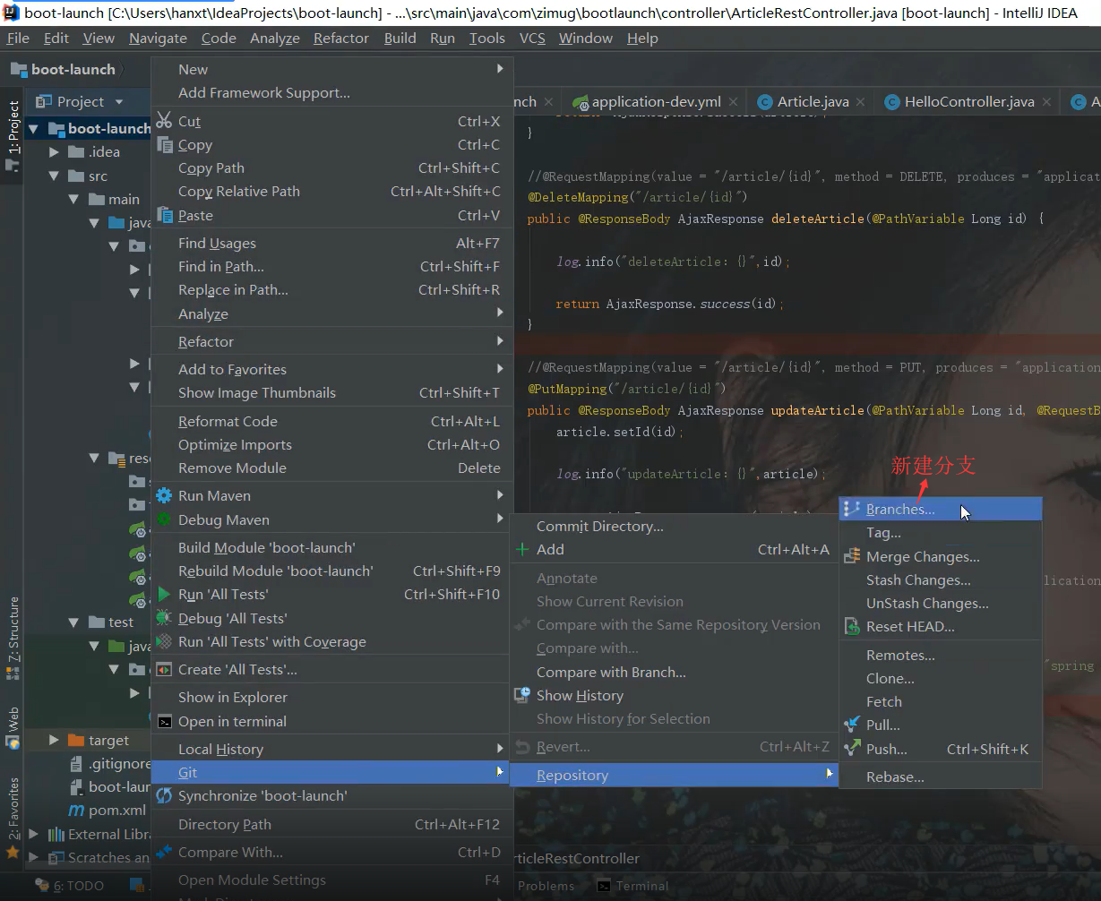Close the Article.java tab
This screenshot has width=1101, height=901.
coord(861,102)
